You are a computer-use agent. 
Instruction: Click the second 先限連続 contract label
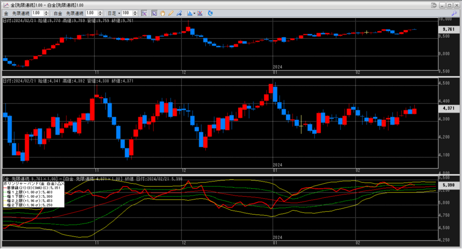[x=74, y=13]
